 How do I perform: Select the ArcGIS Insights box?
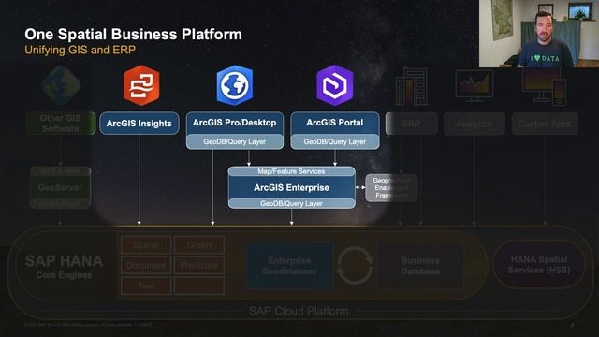tap(139, 123)
